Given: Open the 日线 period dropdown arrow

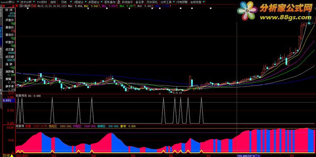Looking at the screenshot, I should [x=71, y=2].
